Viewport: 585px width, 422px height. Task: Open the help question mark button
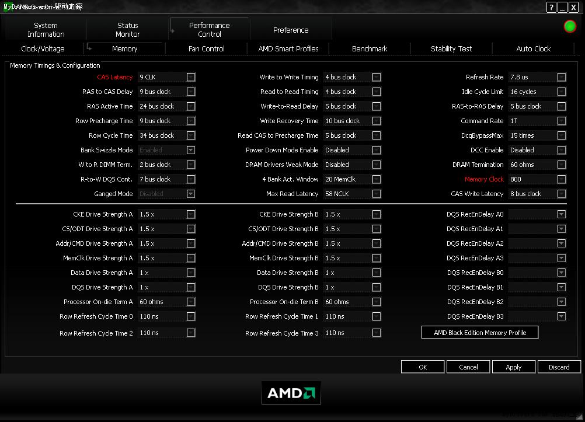[x=551, y=7]
